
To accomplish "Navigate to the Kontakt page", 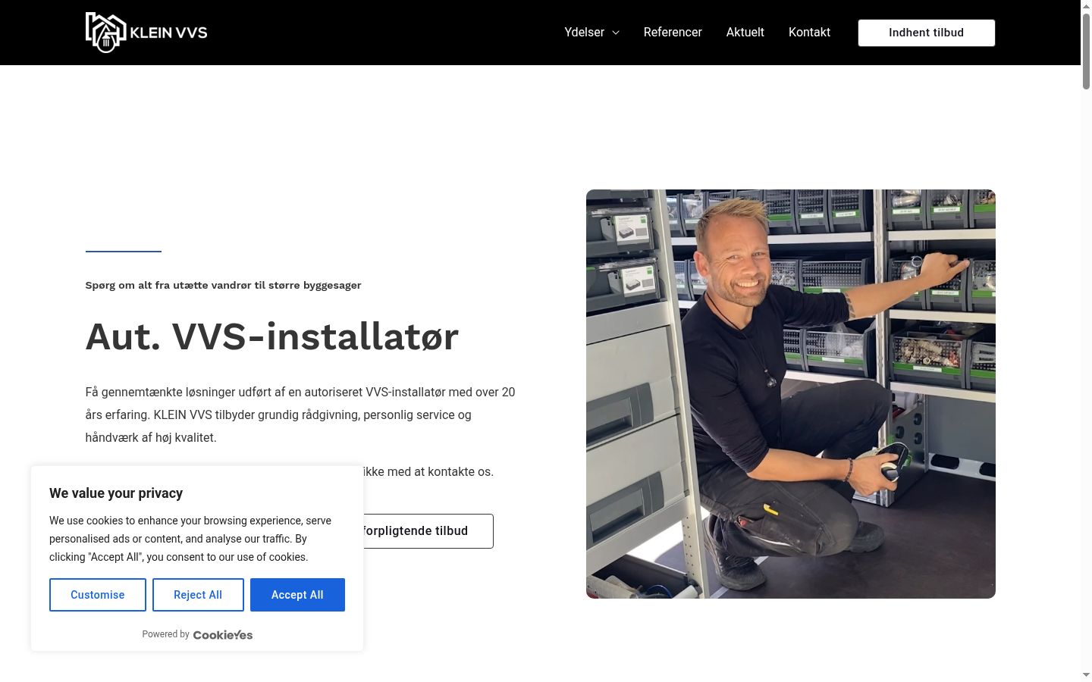I will (x=809, y=33).
